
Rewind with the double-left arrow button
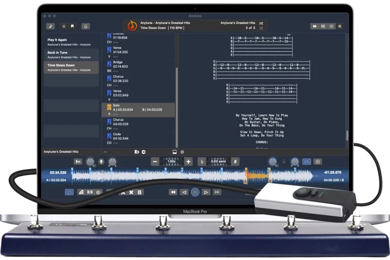[x=173, y=192]
